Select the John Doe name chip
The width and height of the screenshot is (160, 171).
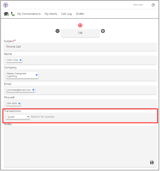pos(14,60)
